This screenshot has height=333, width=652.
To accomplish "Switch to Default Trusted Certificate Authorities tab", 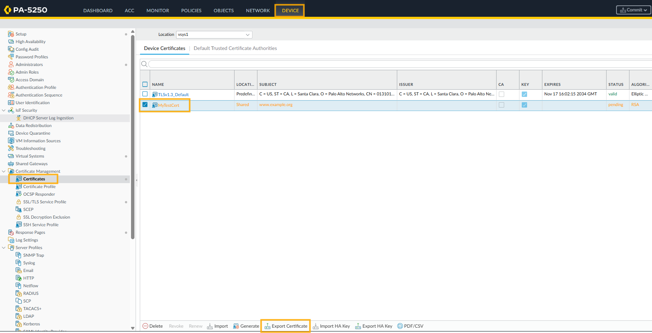I will coord(235,48).
